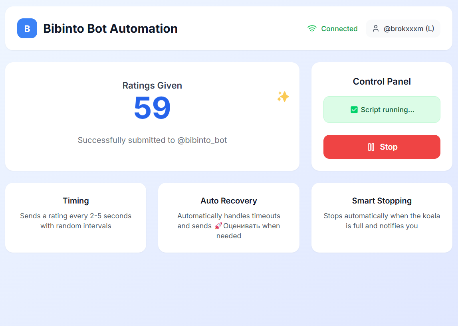458x326 pixels.
Task: Open the Auto Recovery info card
Action: click(x=229, y=218)
